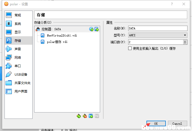The height and width of the screenshot is (131, 192).
Task: Click the Cancel button
Action: (177, 124)
